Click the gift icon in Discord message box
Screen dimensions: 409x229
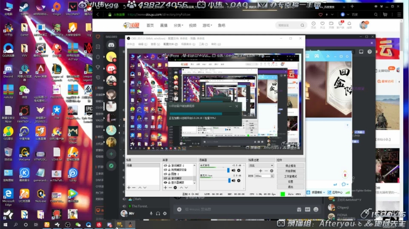coord(299,209)
